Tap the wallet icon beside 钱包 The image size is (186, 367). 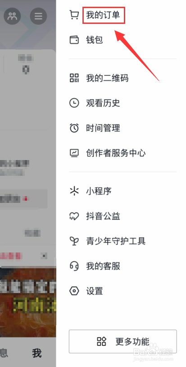pyautogui.click(x=74, y=40)
